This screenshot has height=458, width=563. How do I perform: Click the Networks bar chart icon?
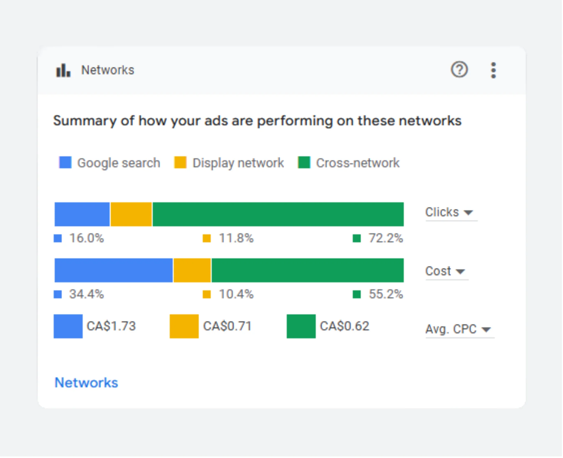(63, 70)
